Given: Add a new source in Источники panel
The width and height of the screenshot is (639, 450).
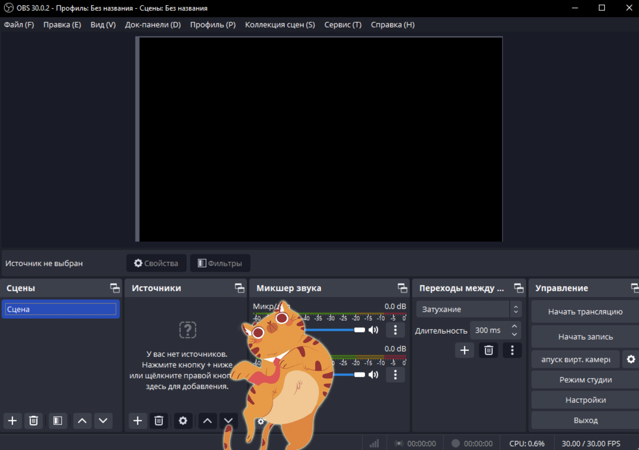Looking at the screenshot, I should (x=138, y=421).
